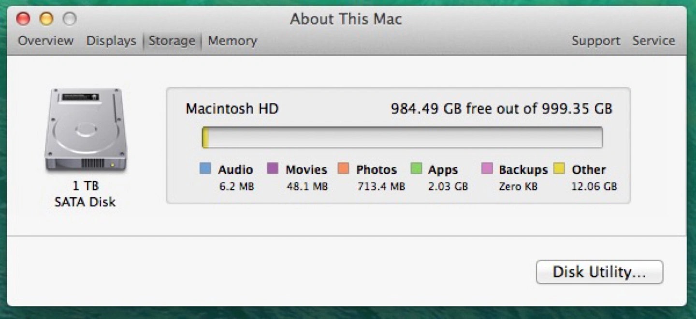696x319 pixels.
Task: Select the Storage tab
Action: (172, 41)
